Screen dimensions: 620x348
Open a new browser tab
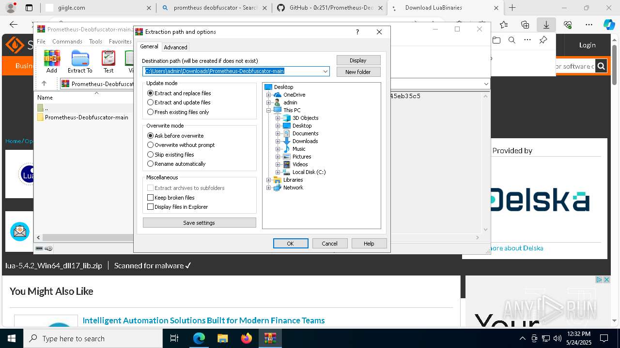click(512, 8)
